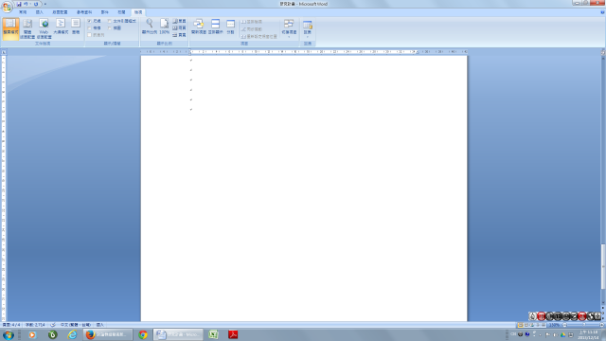Go to the 版面配置 (Page Layout) tab
The image size is (606, 341).
(60, 12)
